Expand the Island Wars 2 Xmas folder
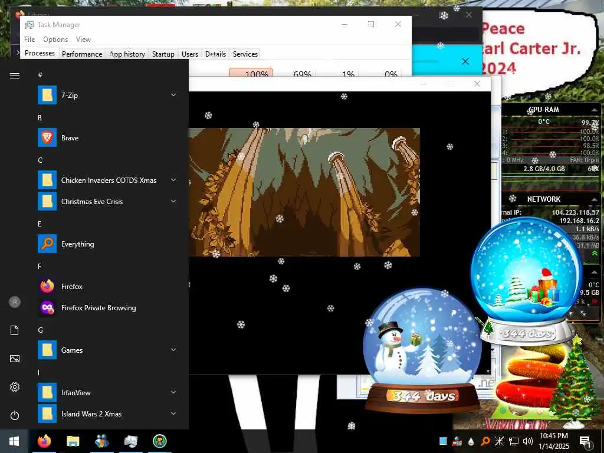Screen dimensions: 604x453 click(173, 413)
